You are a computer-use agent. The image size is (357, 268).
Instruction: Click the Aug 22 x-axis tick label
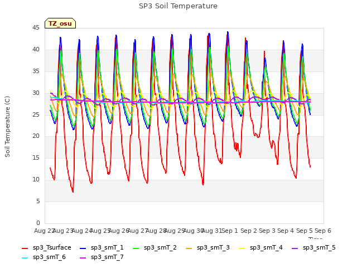(x=44, y=231)
